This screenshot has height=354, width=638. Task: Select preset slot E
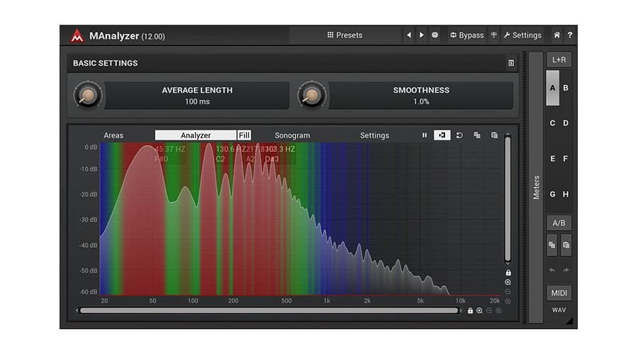click(x=552, y=159)
